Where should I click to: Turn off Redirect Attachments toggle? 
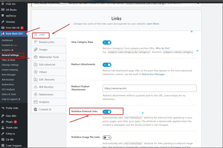(x=107, y=65)
